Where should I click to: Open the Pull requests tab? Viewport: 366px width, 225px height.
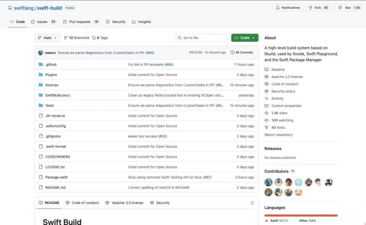79,22
